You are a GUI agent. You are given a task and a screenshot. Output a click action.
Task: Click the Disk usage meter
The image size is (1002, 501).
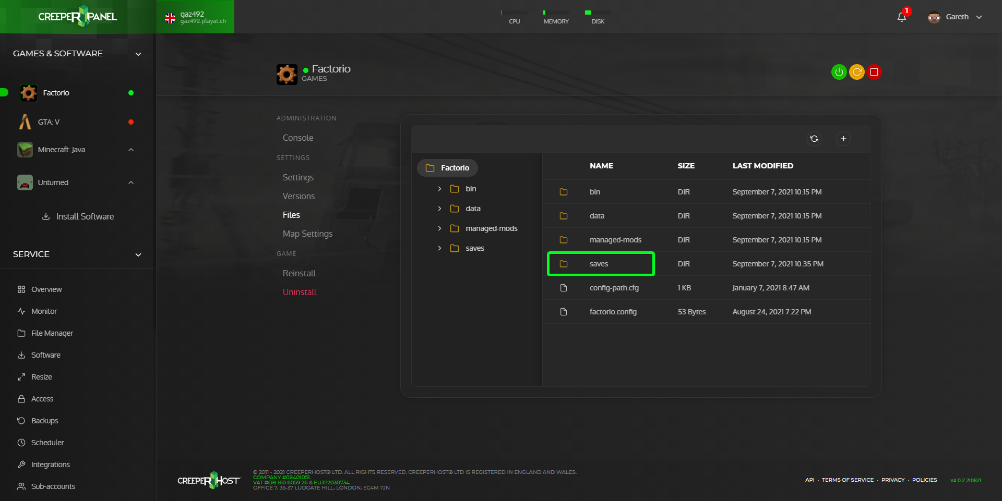click(598, 17)
